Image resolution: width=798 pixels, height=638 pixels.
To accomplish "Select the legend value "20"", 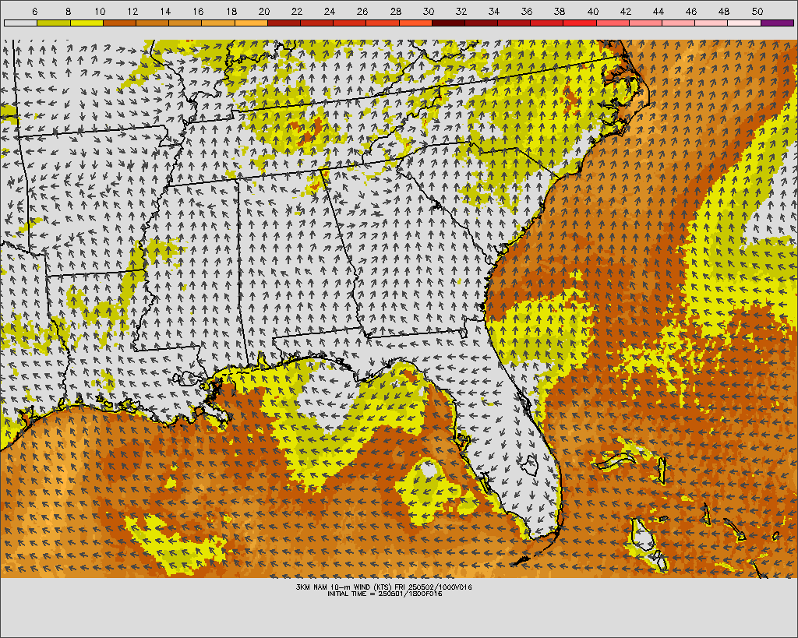I will click(x=263, y=11).
